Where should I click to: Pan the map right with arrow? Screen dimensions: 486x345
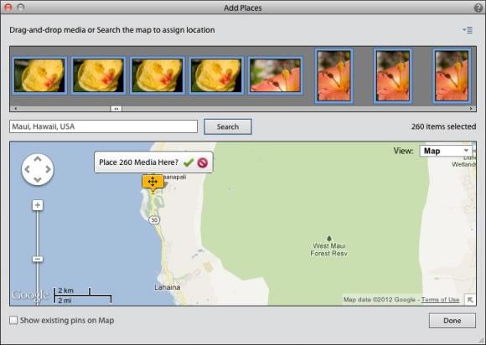(x=48, y=169)
